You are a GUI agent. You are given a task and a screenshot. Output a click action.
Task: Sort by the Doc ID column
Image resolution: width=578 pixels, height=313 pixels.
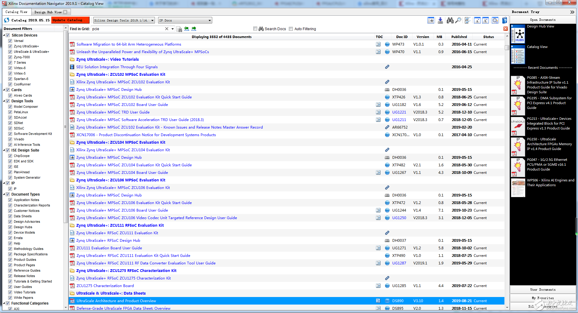pos(402,37)
